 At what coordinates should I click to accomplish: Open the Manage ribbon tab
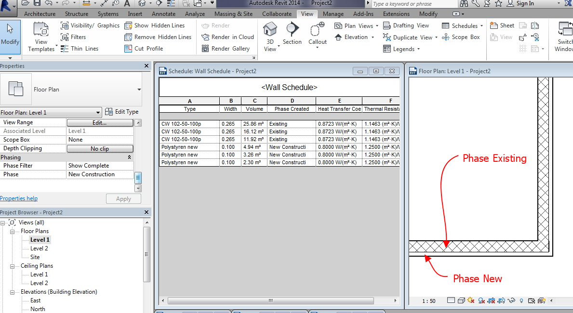[x=333, y=14]
